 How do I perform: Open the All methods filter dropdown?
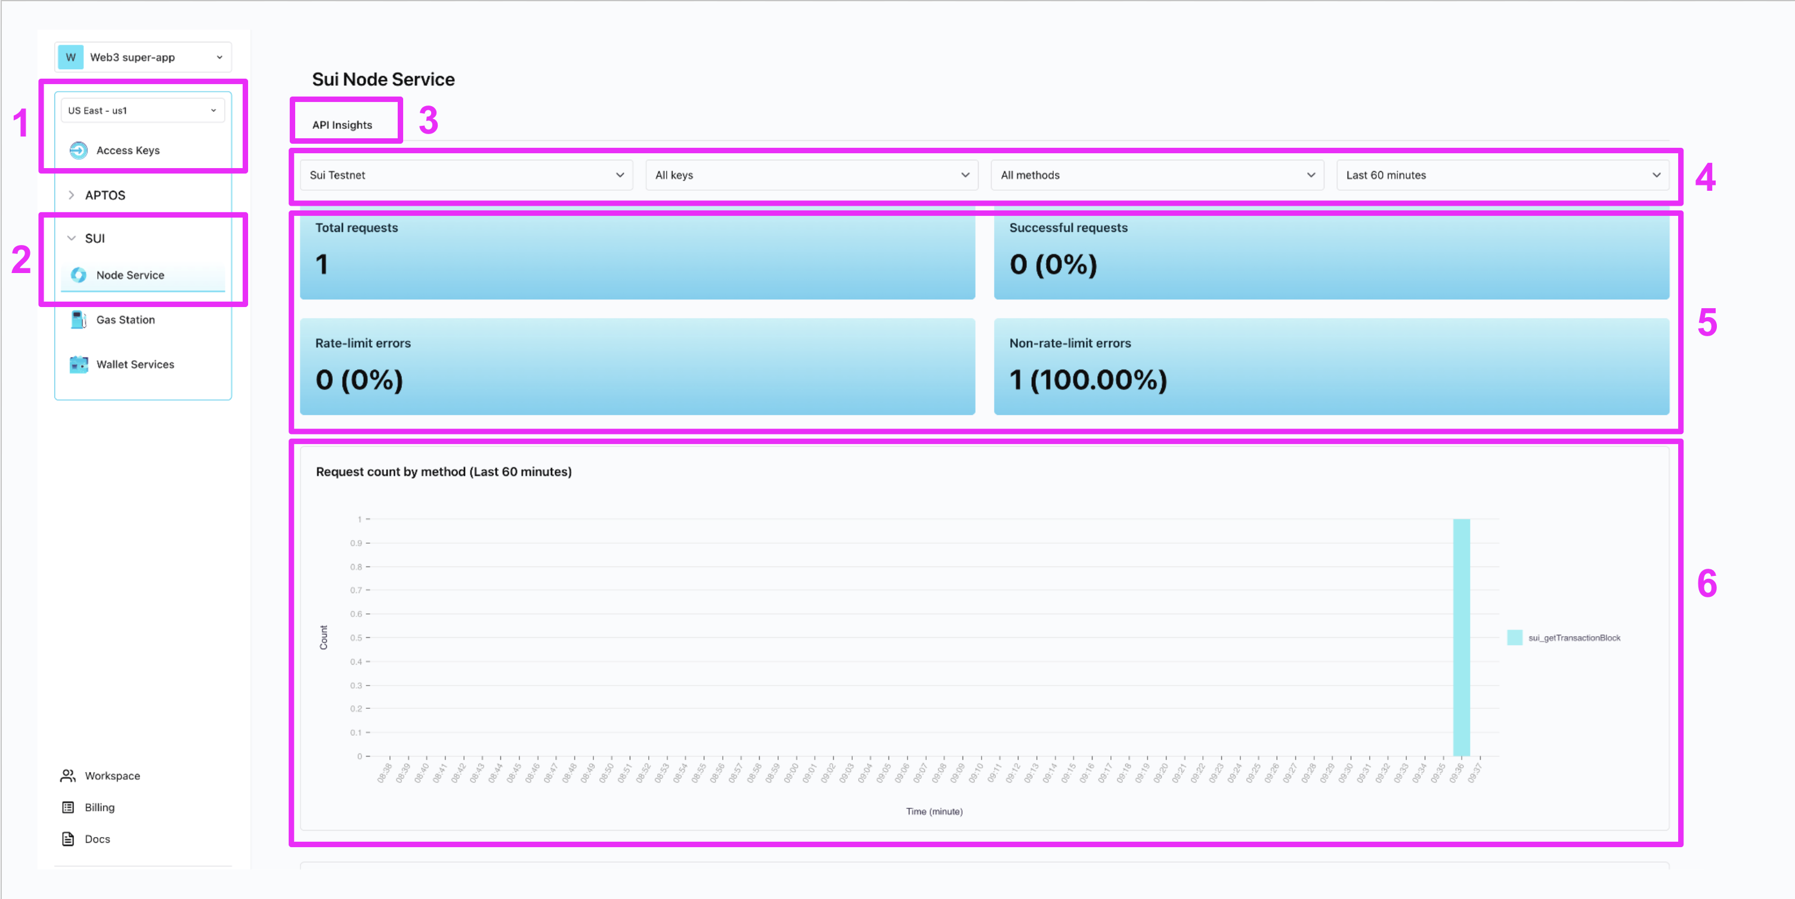click(1157, 175)
